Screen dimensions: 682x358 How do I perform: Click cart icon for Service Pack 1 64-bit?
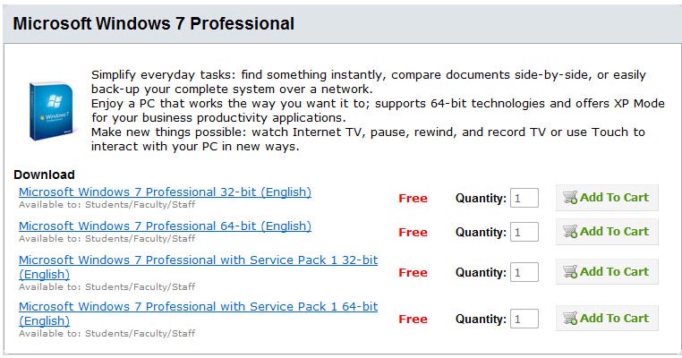570,319
